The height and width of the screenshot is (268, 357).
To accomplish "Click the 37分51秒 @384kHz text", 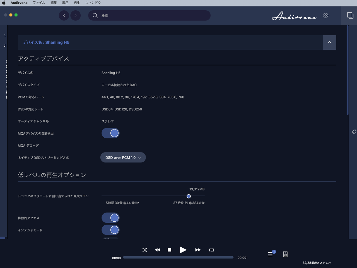I will (x=189, y=203).
